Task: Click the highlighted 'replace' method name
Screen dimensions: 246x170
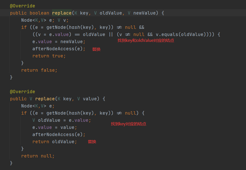Action: point(62,13)
